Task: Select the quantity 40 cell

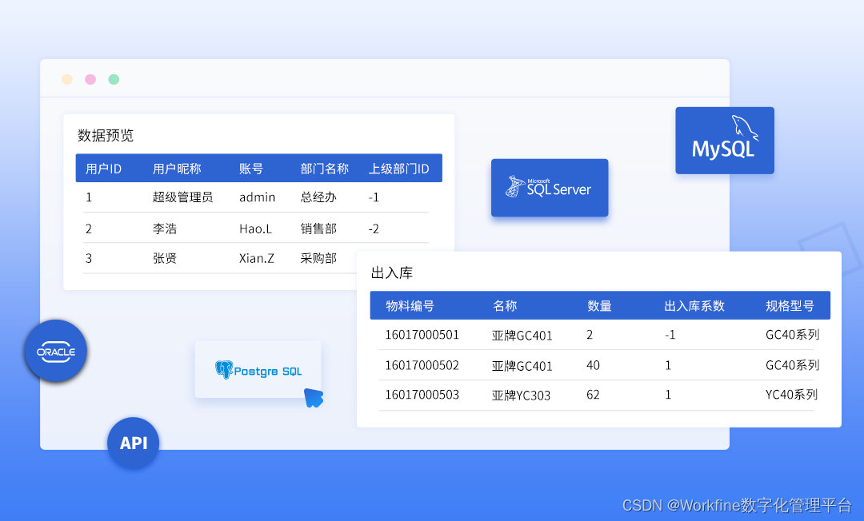Action: (593, 364)
